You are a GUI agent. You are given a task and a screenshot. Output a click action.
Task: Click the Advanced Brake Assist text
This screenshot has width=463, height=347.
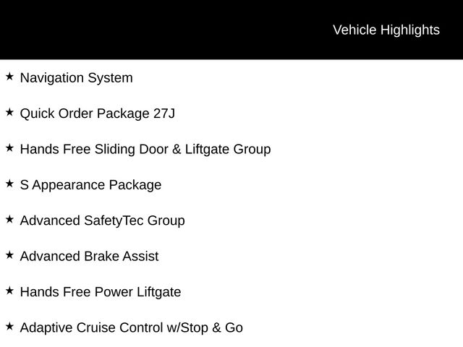coord(89,257)
